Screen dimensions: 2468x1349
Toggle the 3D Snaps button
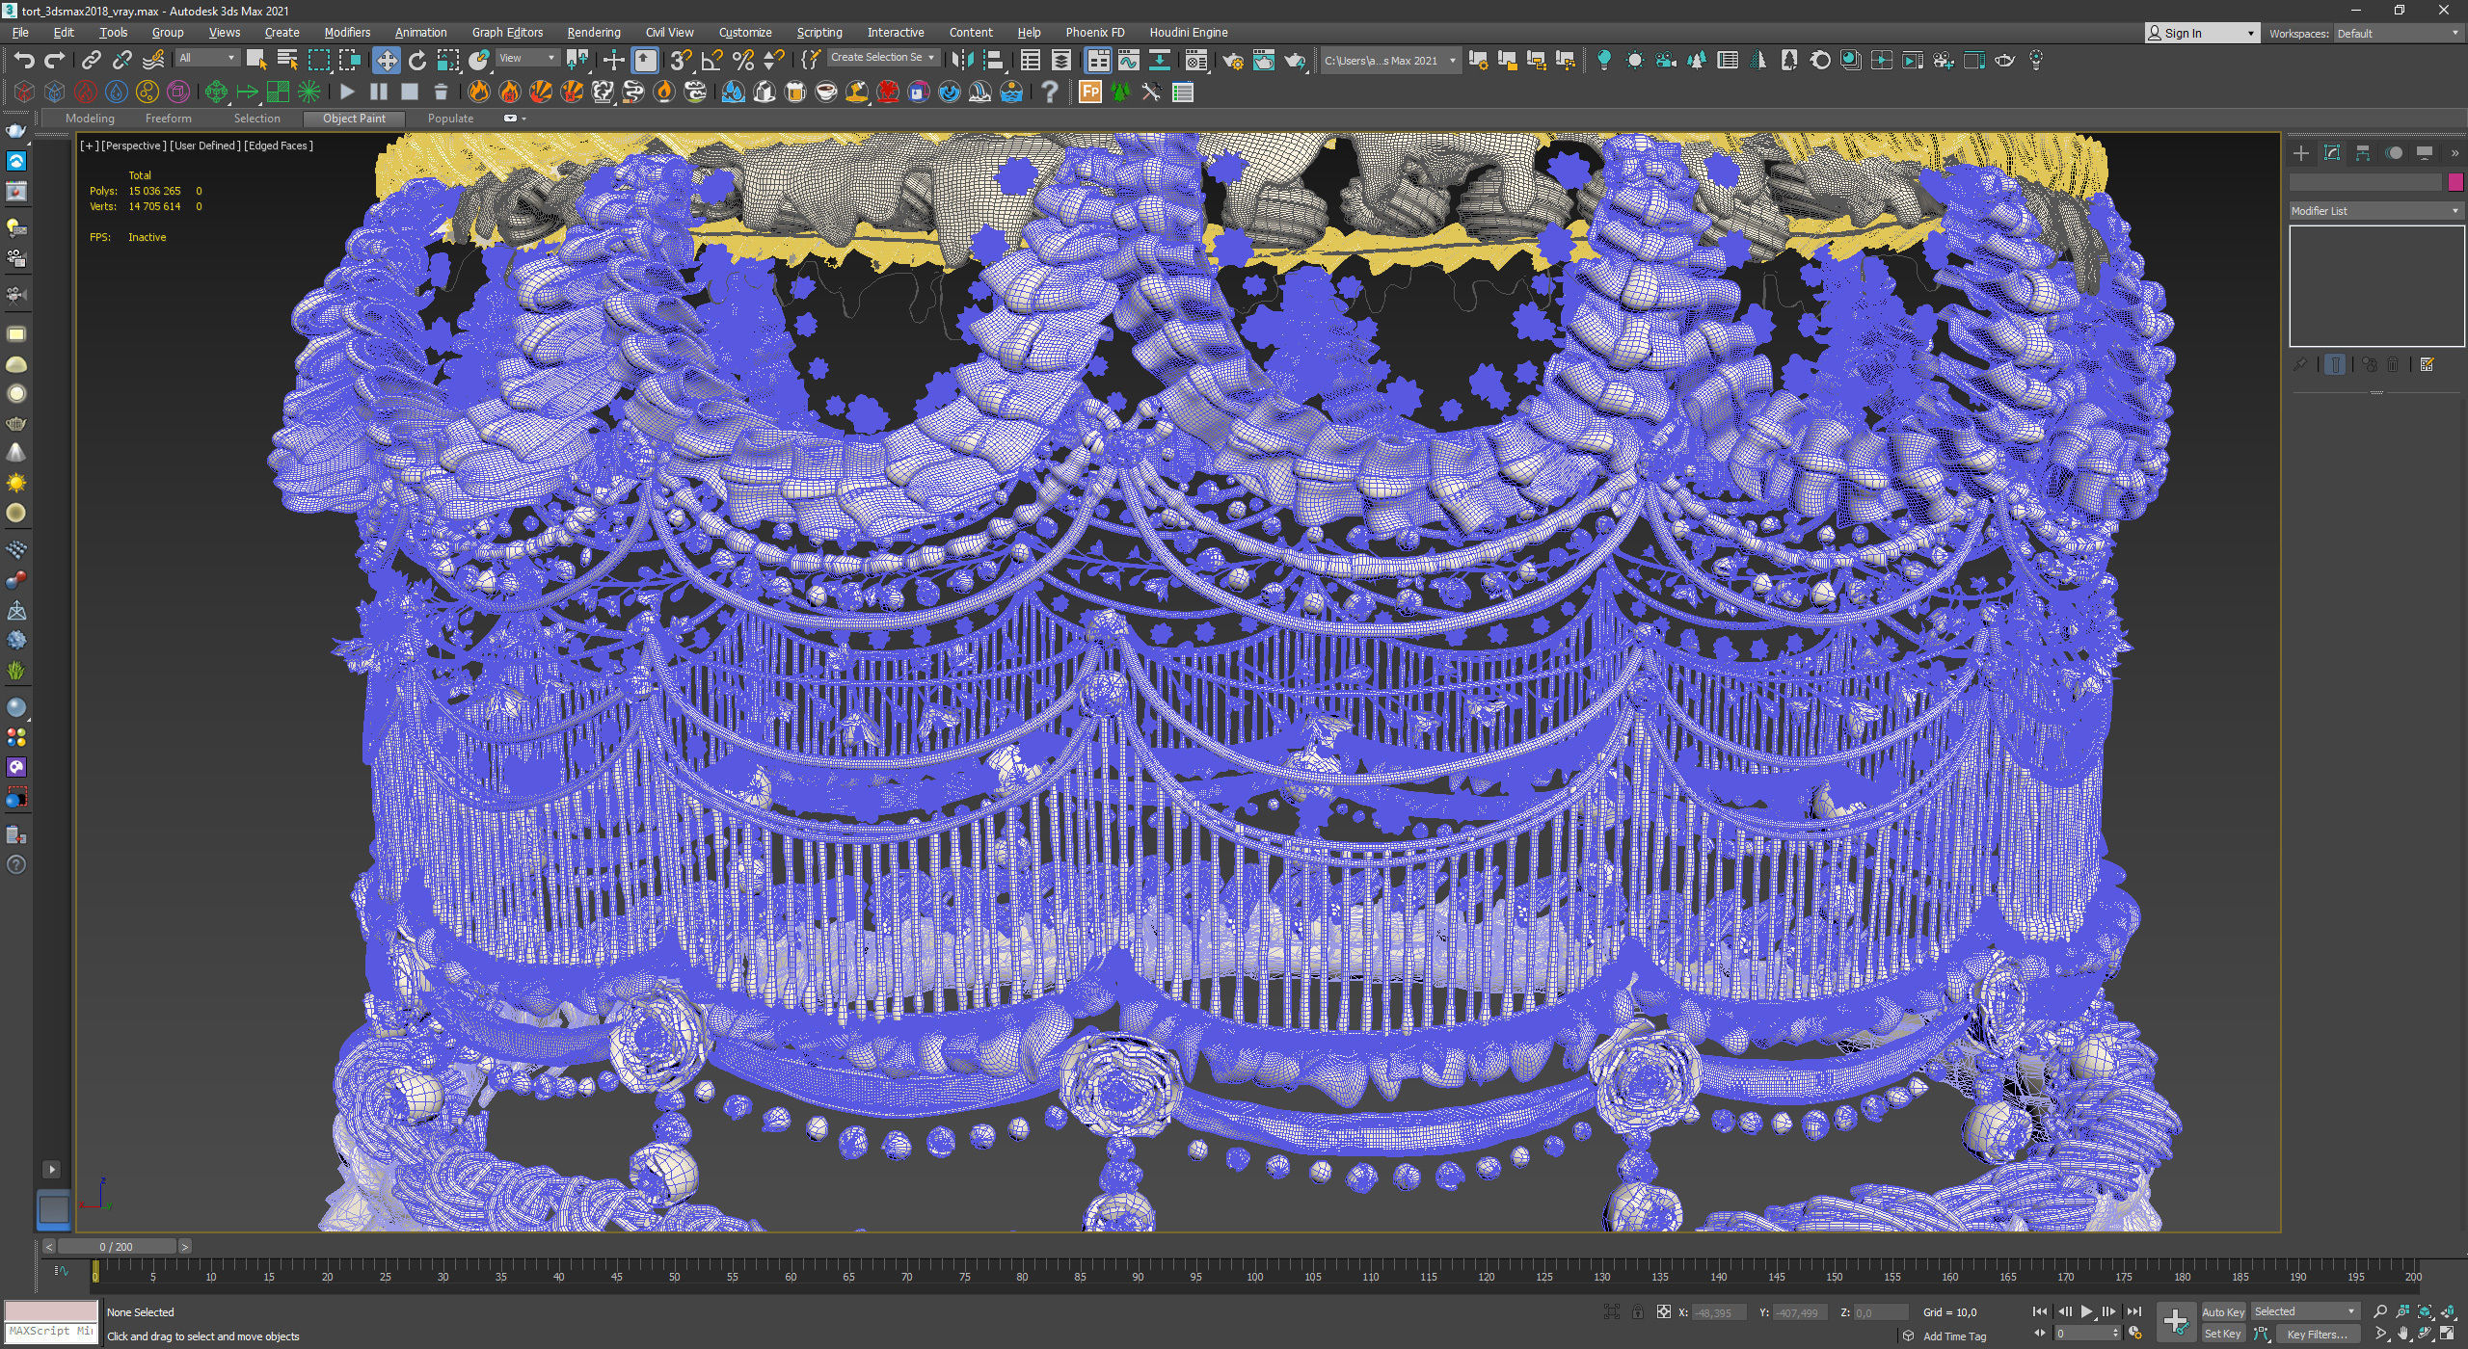(681, 61)
